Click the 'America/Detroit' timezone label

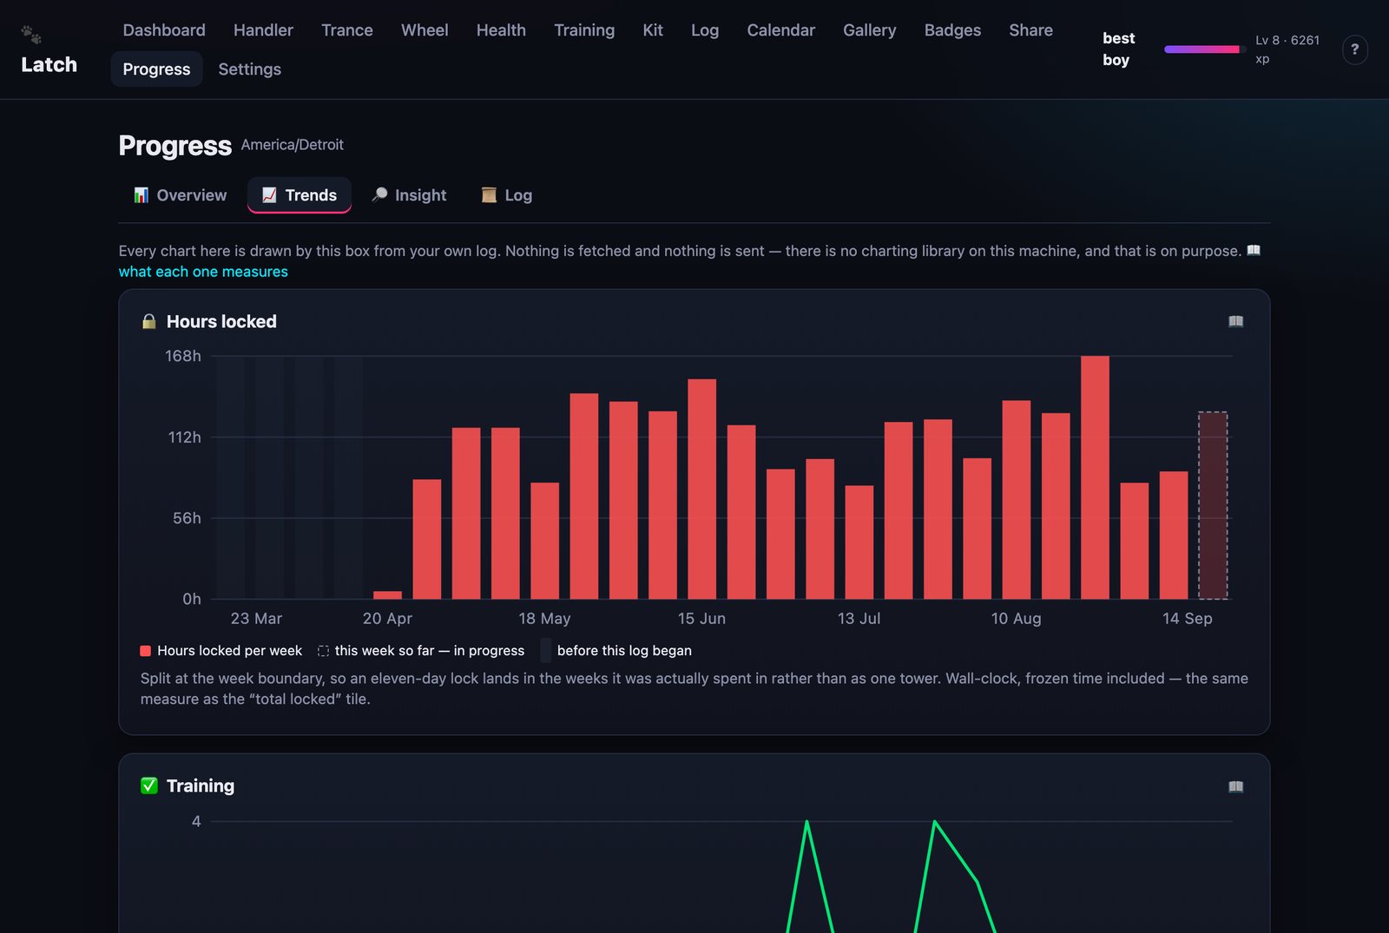coord(293,145)
